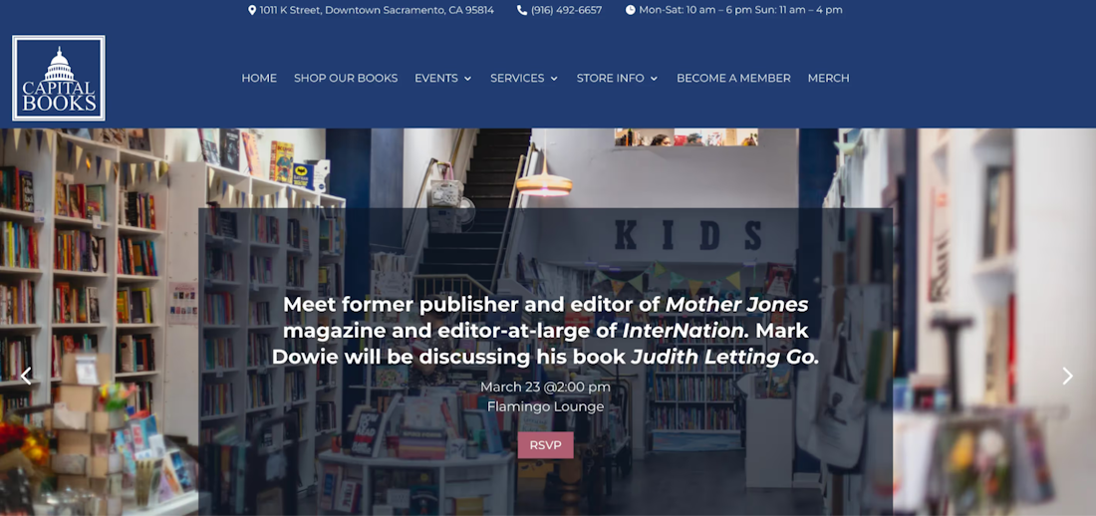Click the map pin location icon
Image resolution: width=1096 pixels, height=516 pixels.
pos(252,10)
